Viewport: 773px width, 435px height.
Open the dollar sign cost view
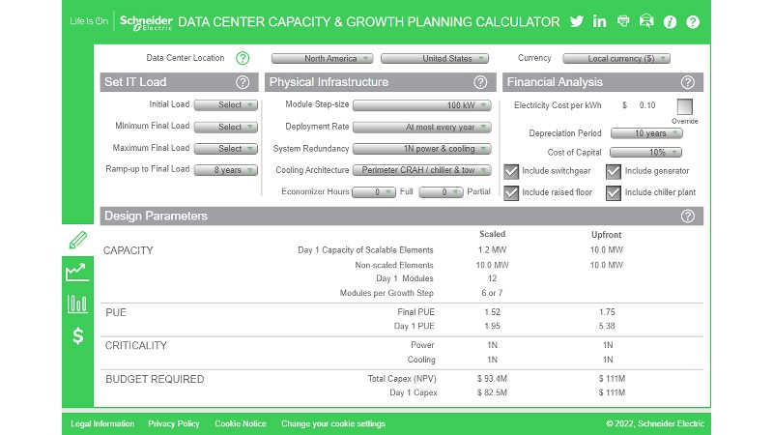77,336
